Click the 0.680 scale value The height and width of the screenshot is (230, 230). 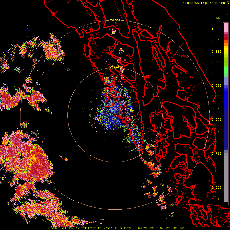coord(216,97)
